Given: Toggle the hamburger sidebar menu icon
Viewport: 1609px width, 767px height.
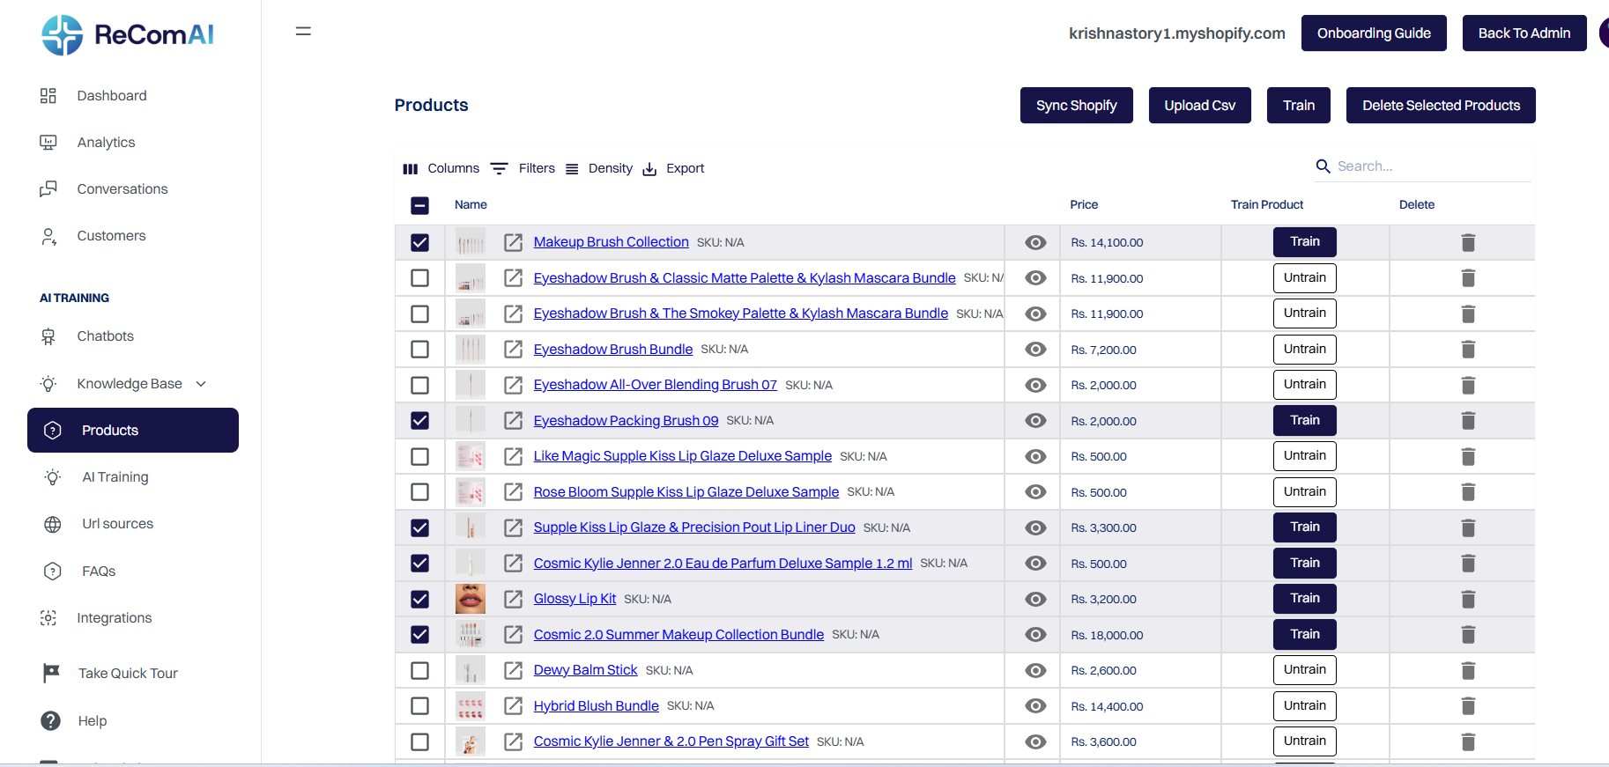Looking at the screenshot, I should tap(303, 32).
